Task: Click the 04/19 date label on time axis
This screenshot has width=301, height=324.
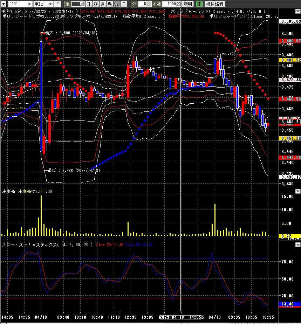Action: point(215,317)
